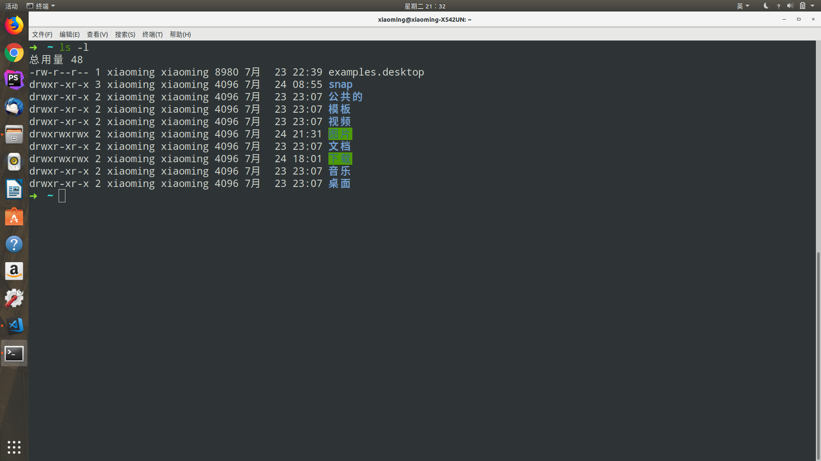Viewport: 821px width, 461px height.
Task: Click the 音乐 directory name
Action: tap(340, 171)
